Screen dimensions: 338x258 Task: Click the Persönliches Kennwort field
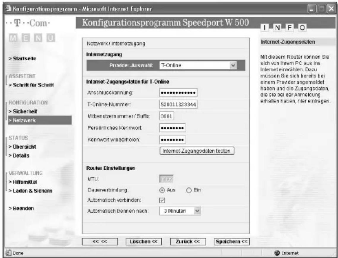tap(172, 128)
